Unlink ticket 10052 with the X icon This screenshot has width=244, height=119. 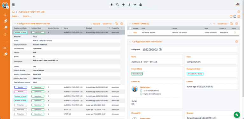tap(235, 33)
